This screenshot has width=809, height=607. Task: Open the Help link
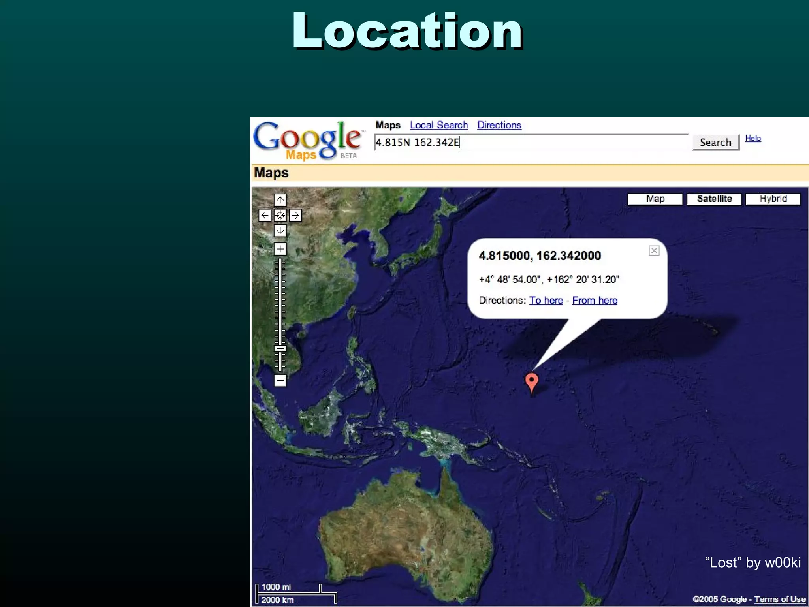tap(753, 138)
